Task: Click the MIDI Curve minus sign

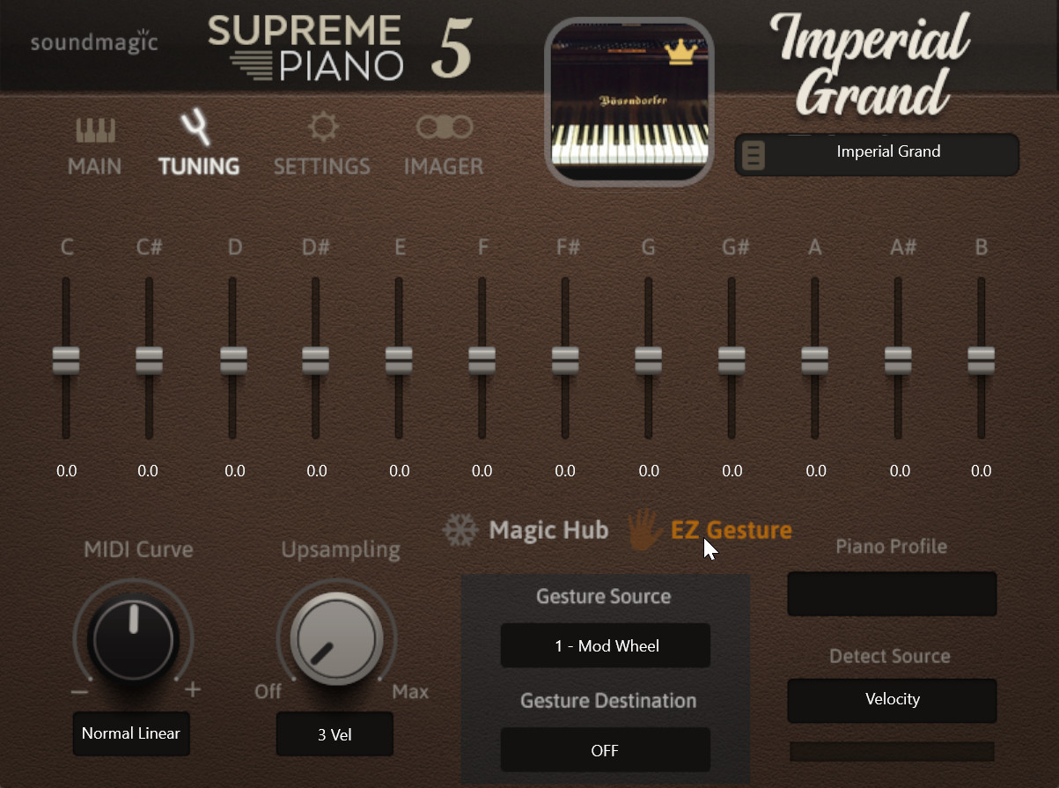Action: (78, 691)
